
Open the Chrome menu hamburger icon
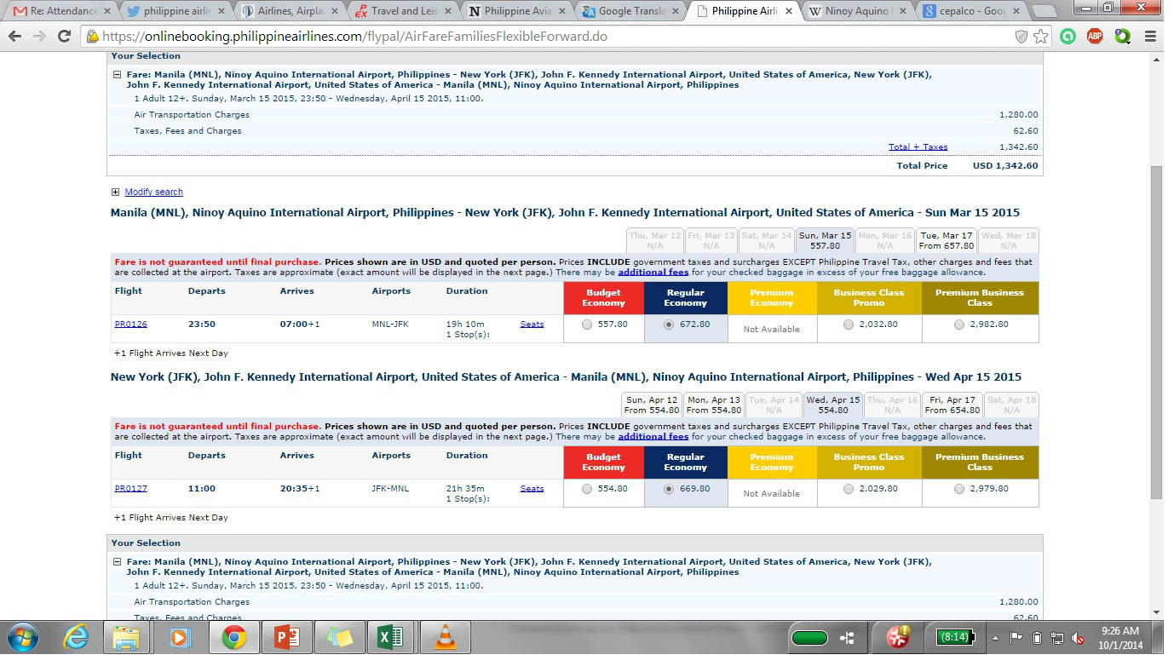pyautogui.click(x=1150, y=37)
